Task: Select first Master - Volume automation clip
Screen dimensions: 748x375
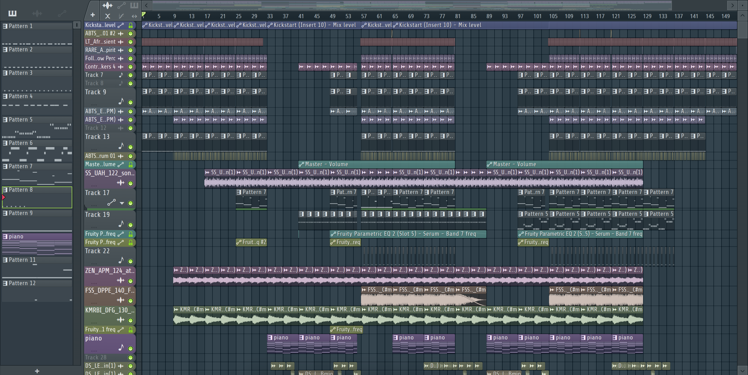Action: point(377,165)
